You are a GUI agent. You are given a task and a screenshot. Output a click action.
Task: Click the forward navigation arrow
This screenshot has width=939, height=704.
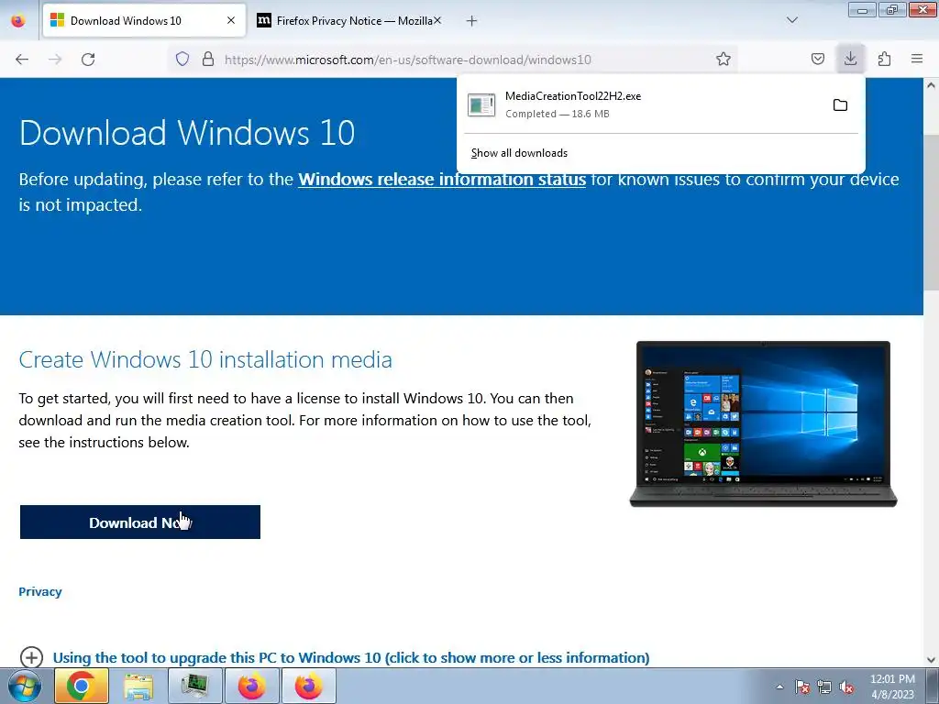tap(55, 60)
